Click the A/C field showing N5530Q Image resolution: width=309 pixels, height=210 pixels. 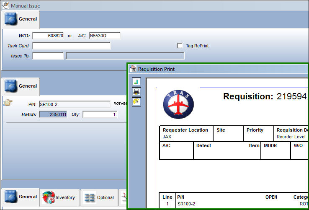pyautogui.click(x=105, y=36)
